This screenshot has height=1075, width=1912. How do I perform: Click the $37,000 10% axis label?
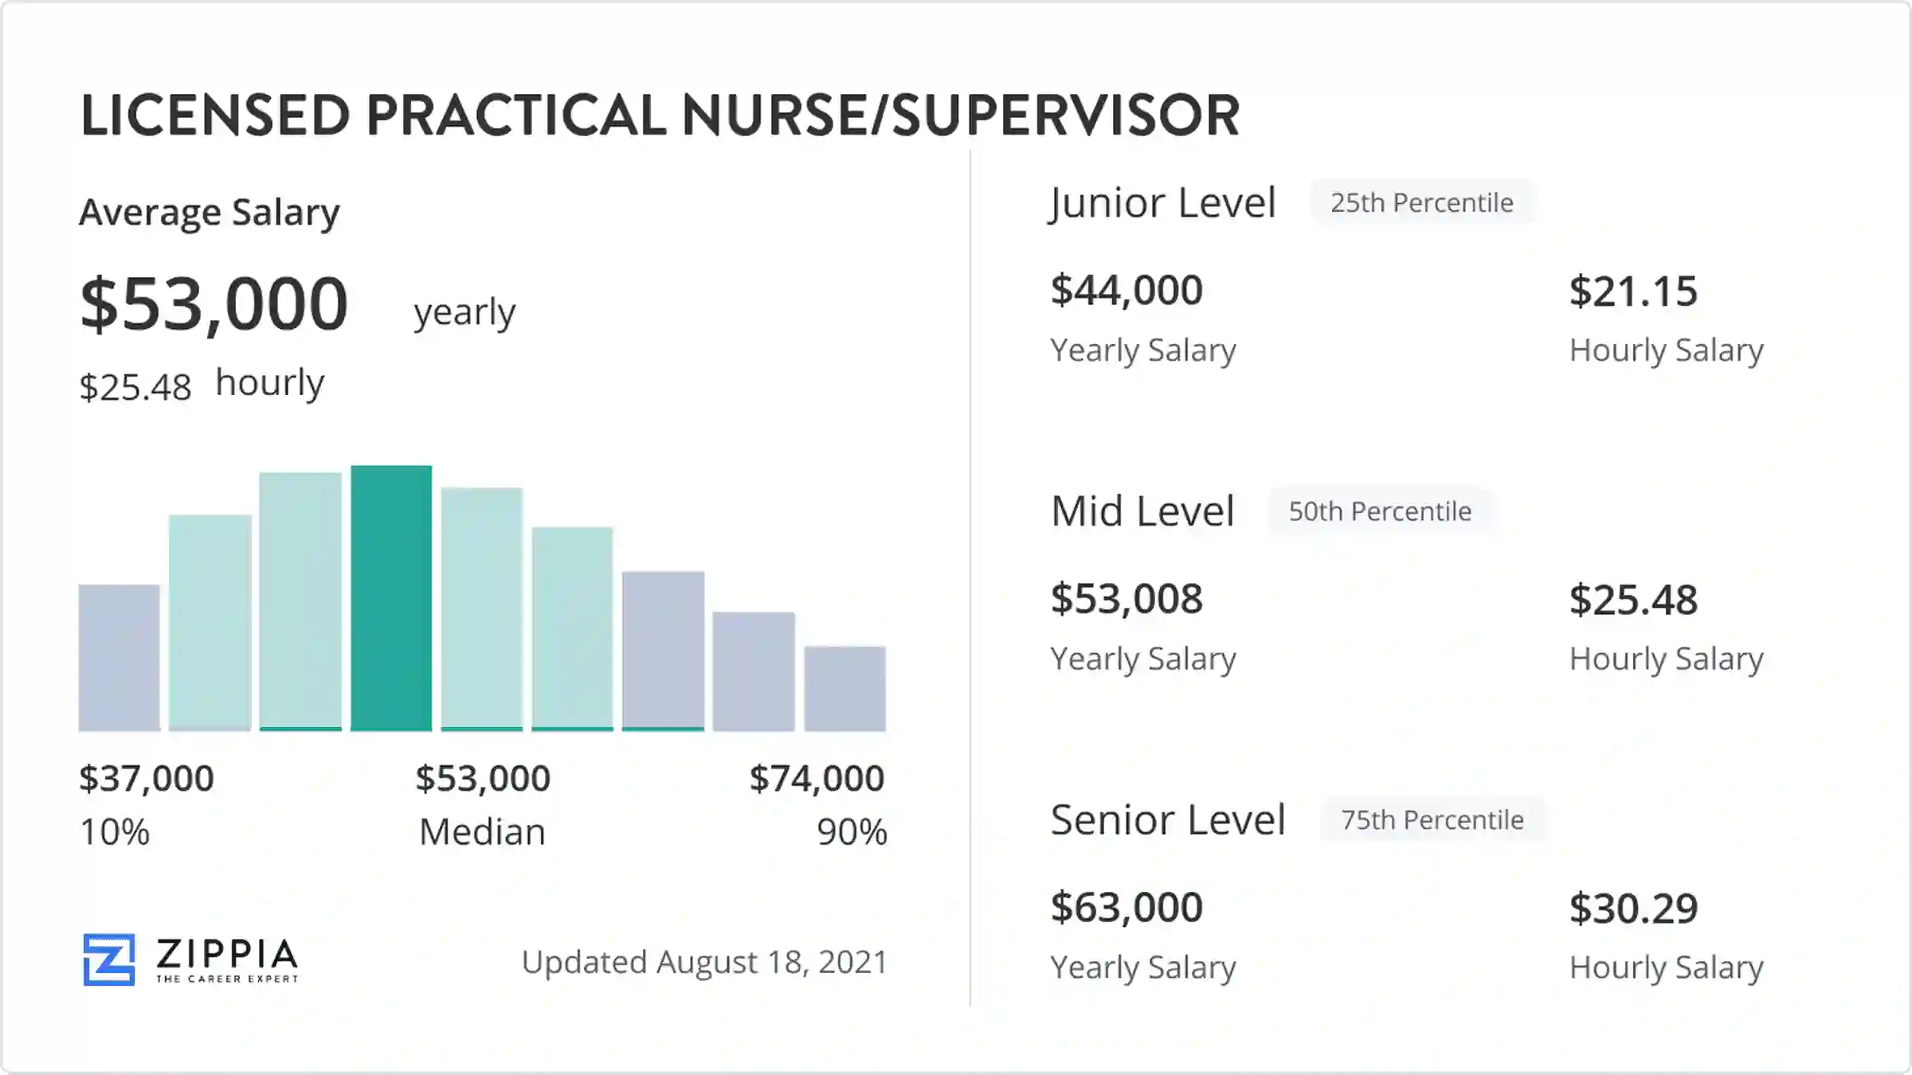tap(147, 779)
